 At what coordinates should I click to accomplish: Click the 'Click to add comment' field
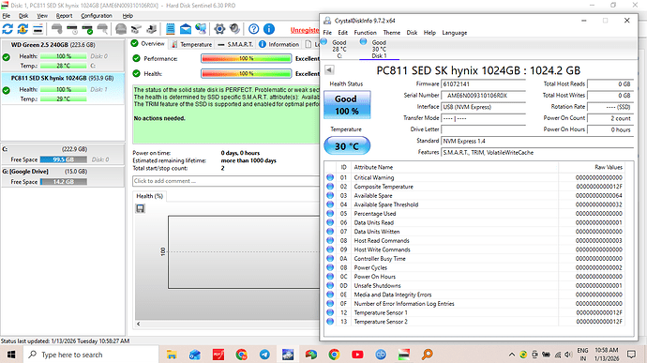point(226,181)
